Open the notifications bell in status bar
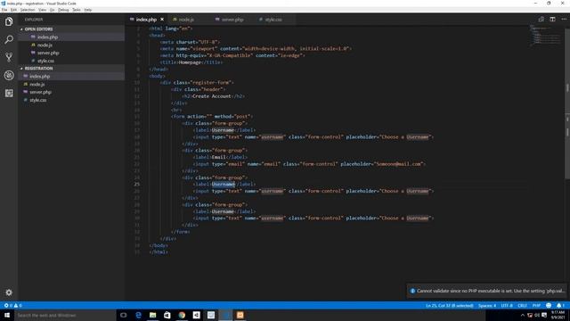Screen dimensions: 570x321 point(558,305)
